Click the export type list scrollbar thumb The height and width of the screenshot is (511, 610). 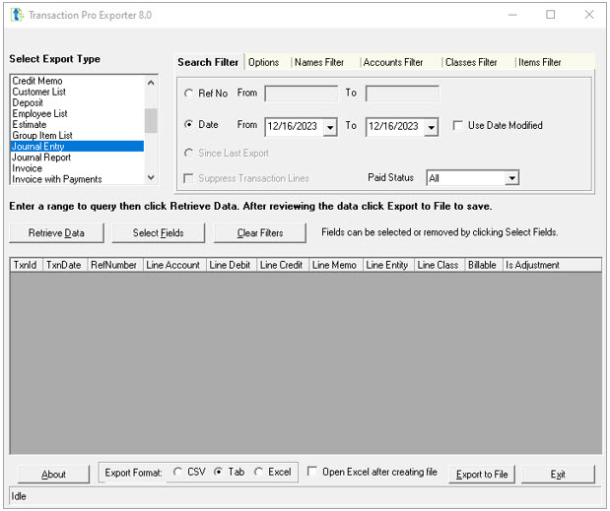151,121
